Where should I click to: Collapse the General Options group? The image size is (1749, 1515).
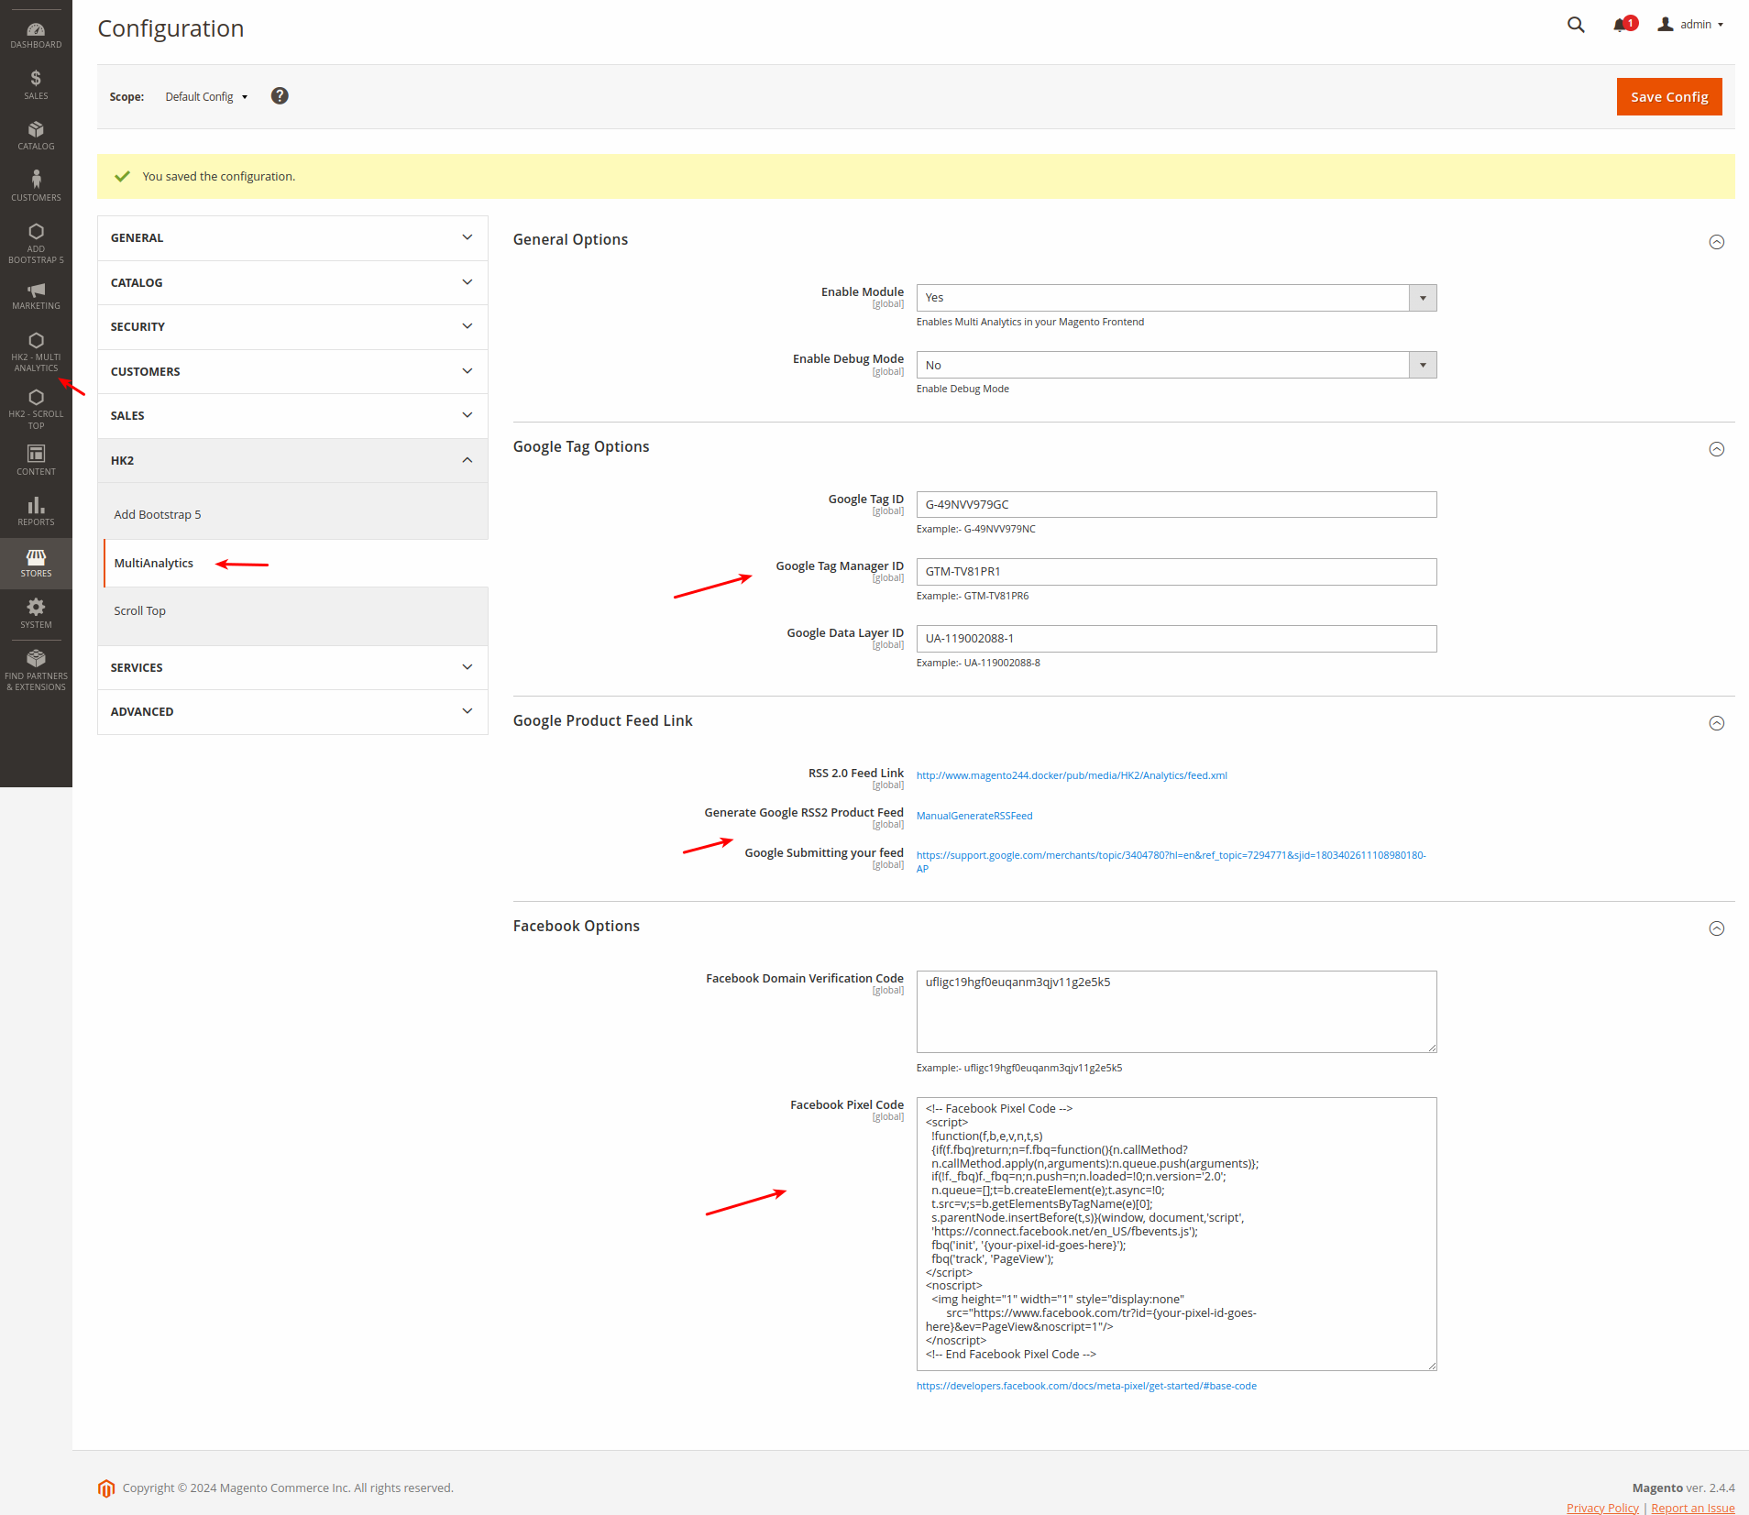point(1717,242)
